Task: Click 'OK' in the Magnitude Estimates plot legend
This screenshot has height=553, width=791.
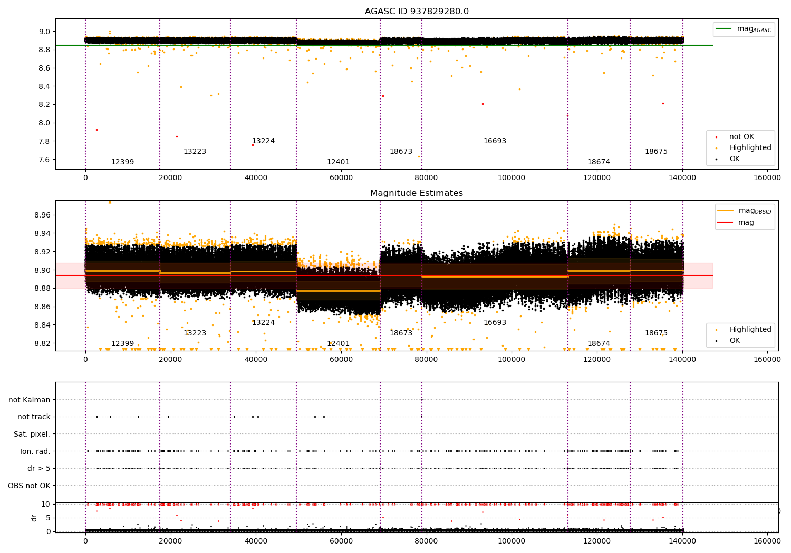Action: point(734,341)
